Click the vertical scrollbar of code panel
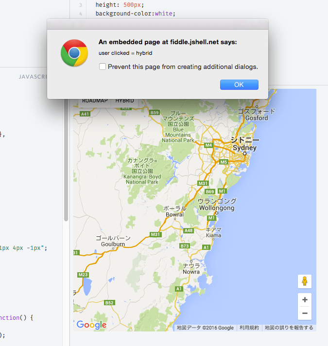The width and height of the screenshot is (328, 346). (x=66, y=160)
